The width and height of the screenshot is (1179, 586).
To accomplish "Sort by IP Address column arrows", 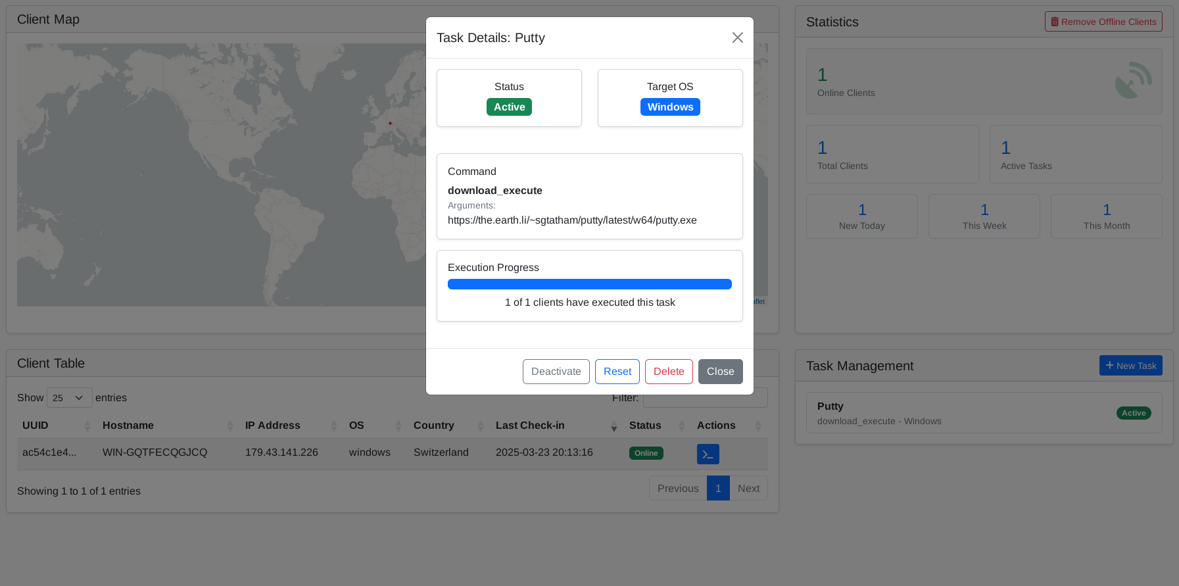I will click(x=334, y=426).
